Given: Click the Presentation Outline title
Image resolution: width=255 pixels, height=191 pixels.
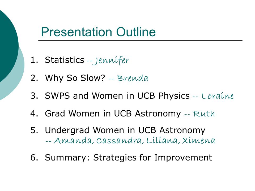Looking at the screenshot, I should 98,32.
